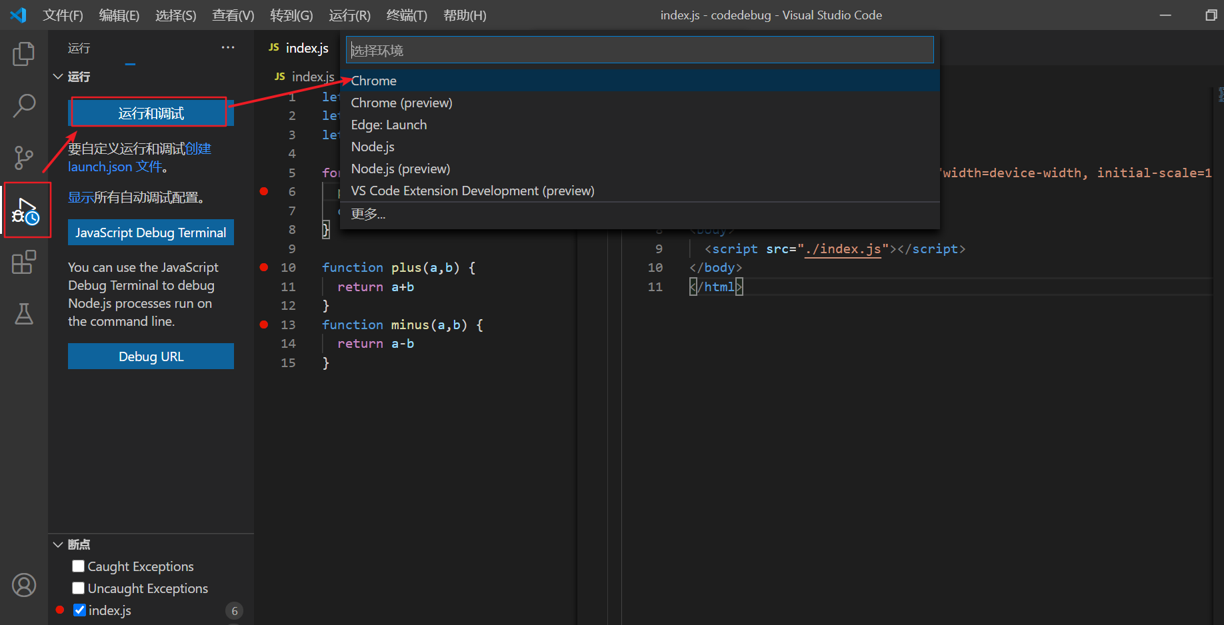Screen dimensions: 1224x625
Task: Choose 更多... in environment list
Action: [368, 214]
